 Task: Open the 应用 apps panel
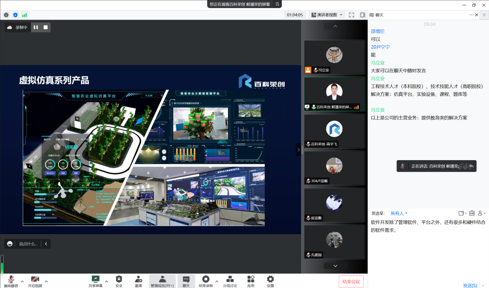click(251, 281)
